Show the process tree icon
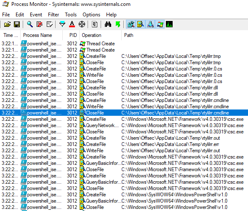This screenshot has width=248, height=211. 95,24
